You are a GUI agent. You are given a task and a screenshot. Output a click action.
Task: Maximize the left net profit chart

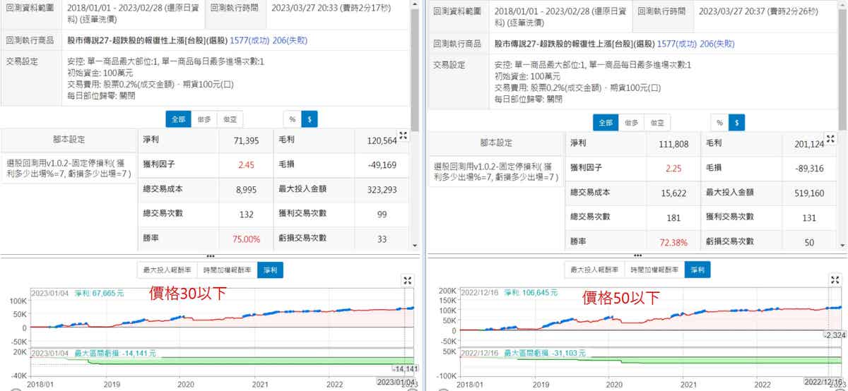[x=407, y=280]
